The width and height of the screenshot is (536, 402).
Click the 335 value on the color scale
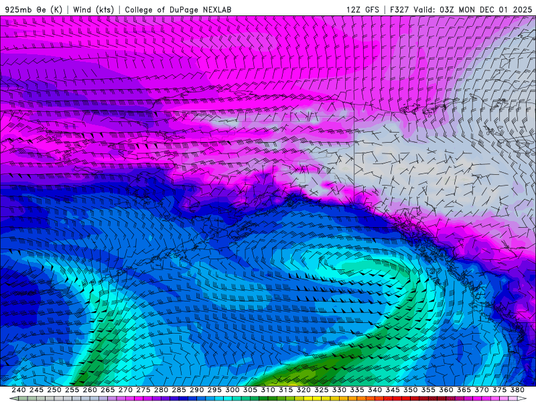(357, 390)
